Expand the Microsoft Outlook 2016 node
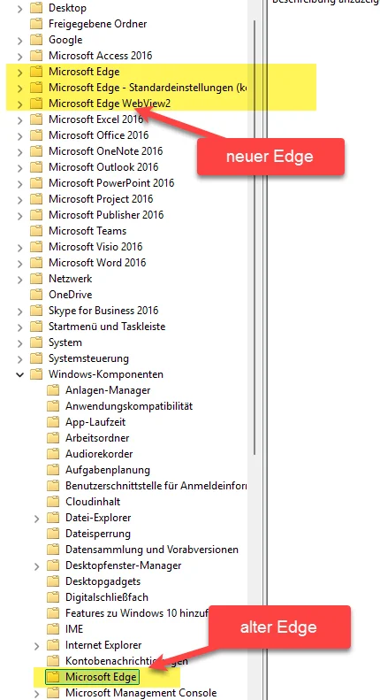 coord(19,167)
